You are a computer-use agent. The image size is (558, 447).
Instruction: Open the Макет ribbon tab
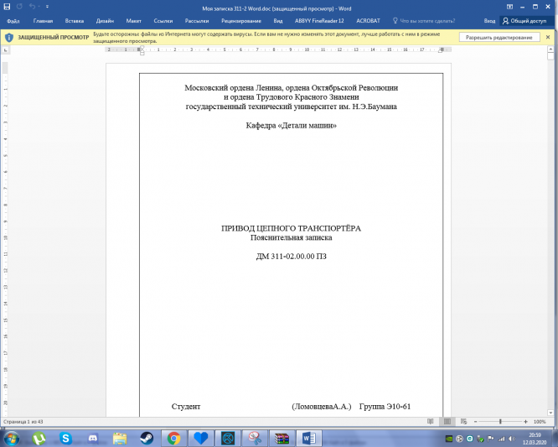pyautogui.click(x=133, y=21)
